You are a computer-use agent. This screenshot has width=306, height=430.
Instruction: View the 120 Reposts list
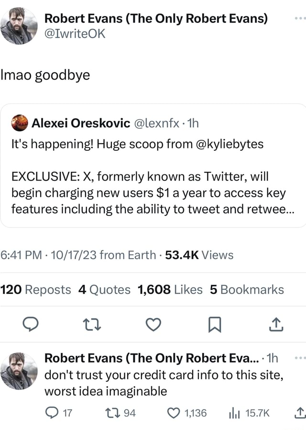34,289
